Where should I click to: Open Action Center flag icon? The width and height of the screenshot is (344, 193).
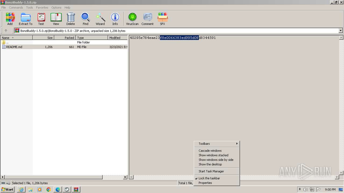click(x=318, y=190)
